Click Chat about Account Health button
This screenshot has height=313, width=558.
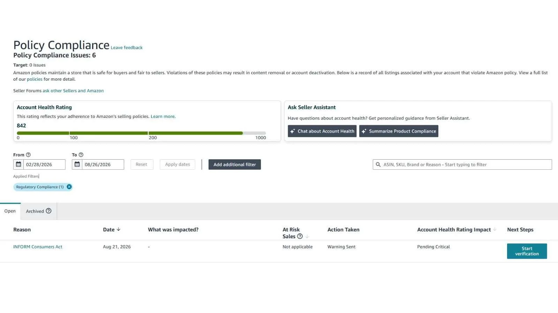(322, 131)
